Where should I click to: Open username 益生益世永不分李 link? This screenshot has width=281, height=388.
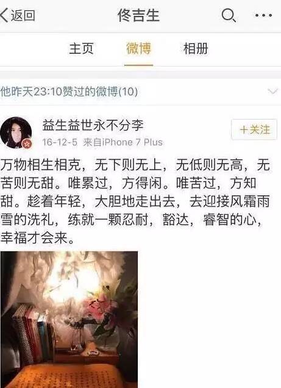pyautogui.click(x=93, y=125)
